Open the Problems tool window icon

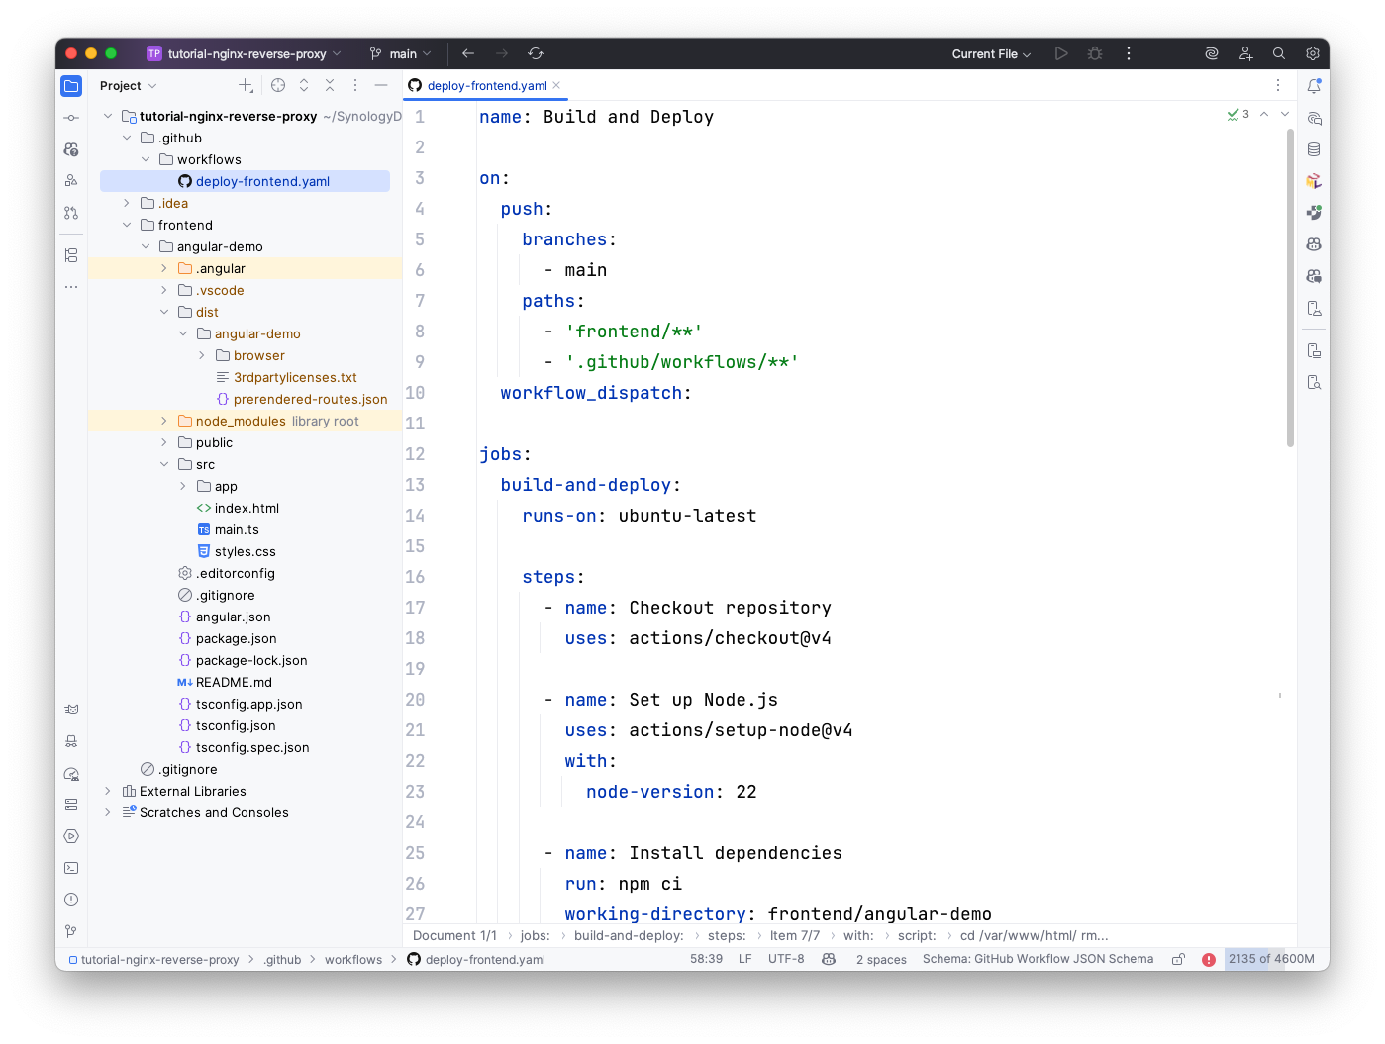[x=71, y=900]
